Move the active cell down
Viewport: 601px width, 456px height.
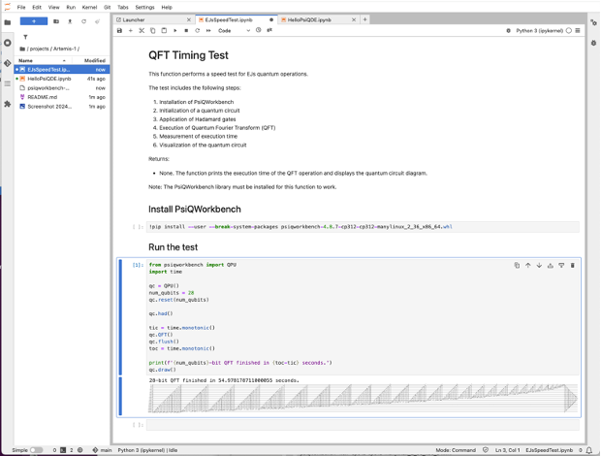[x=539, y=266]
